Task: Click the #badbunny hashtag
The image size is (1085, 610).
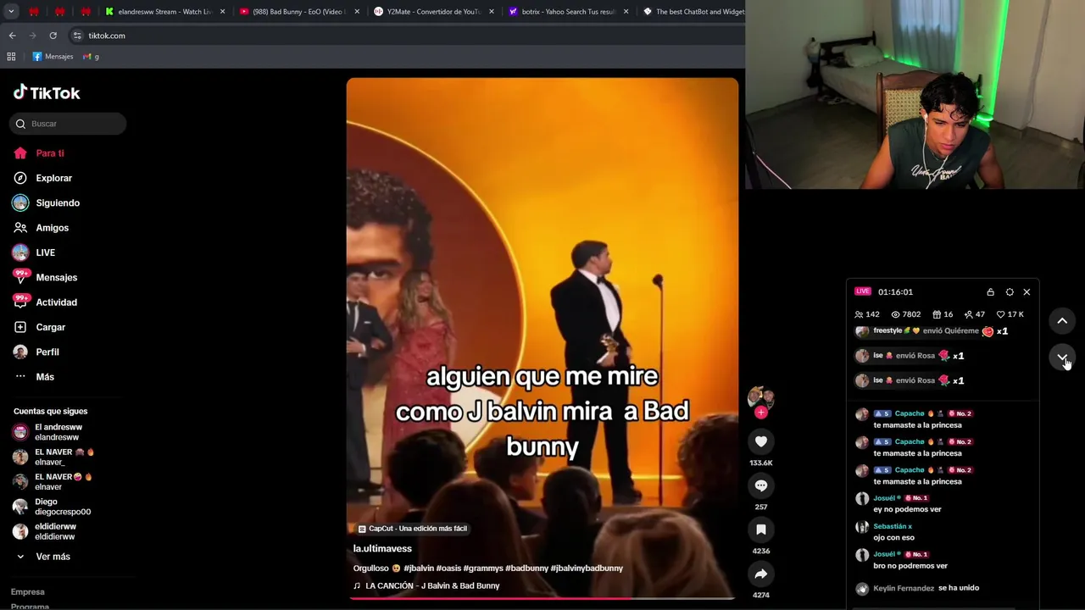Action: click(526, 568)
